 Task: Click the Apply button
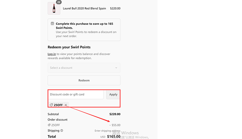point(113,95)
